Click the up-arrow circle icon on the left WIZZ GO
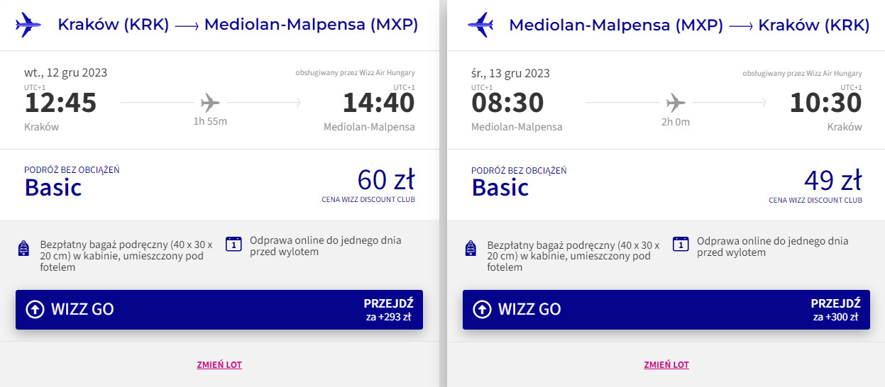This screenshot has width=885, height=387. 34,309
